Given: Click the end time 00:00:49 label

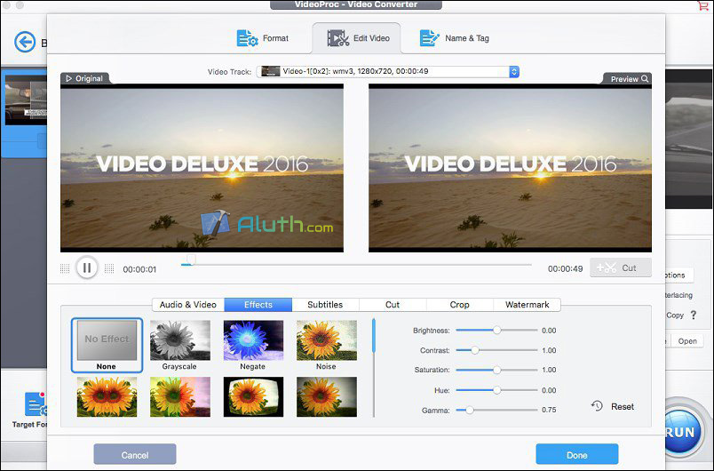Looking at the screenshot, I should [x=565, y=268].
